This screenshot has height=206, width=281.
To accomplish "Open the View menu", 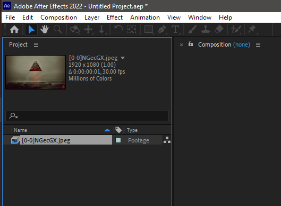I will click(174, 17).
